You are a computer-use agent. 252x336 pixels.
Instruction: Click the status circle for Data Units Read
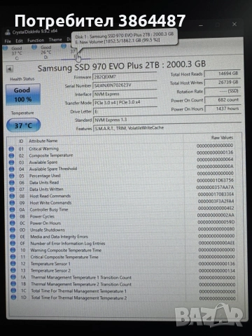(x=12, y=183)
